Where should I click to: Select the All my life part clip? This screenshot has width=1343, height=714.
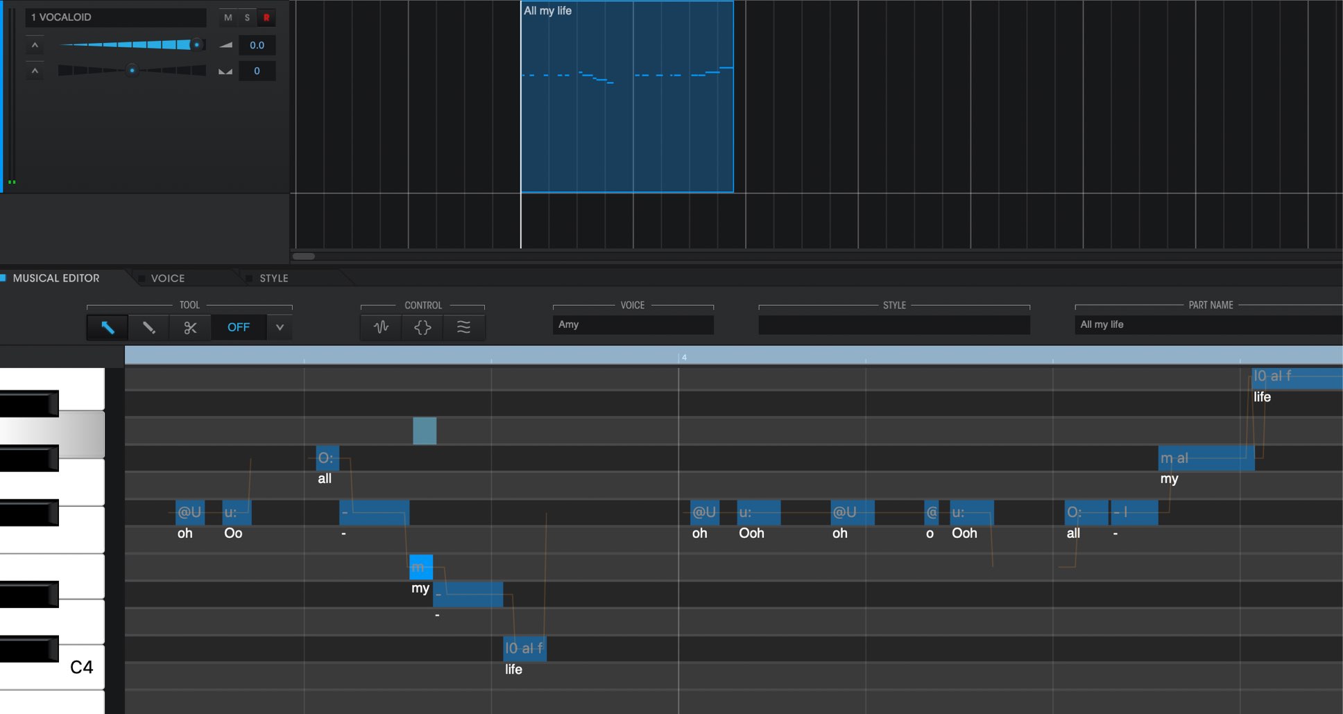point(627,96)
